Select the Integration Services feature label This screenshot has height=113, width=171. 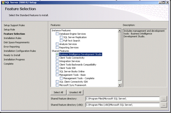pos(70,61)
